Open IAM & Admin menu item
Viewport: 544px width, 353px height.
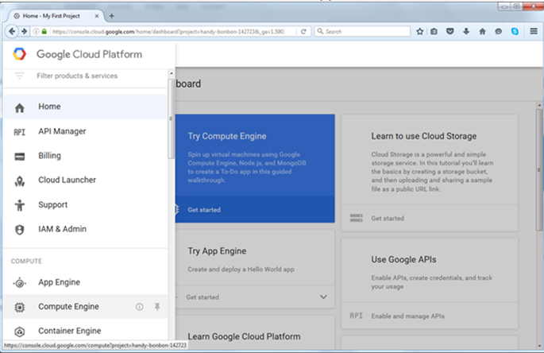pyautogui.click(x=85, y=229)
